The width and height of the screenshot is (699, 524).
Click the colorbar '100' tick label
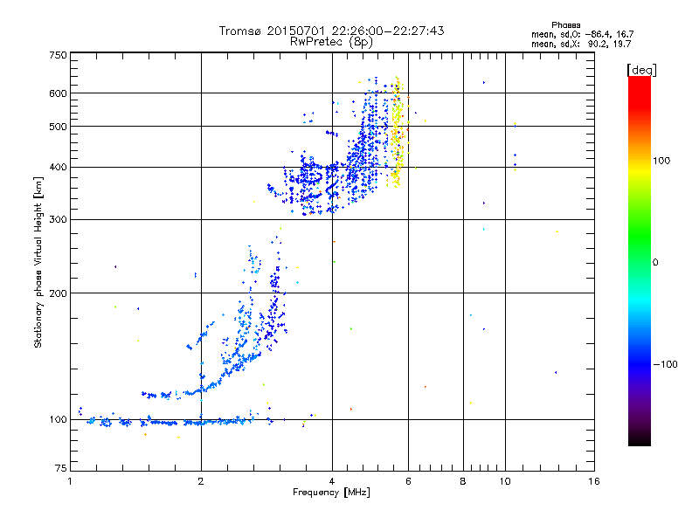(661, 161)
